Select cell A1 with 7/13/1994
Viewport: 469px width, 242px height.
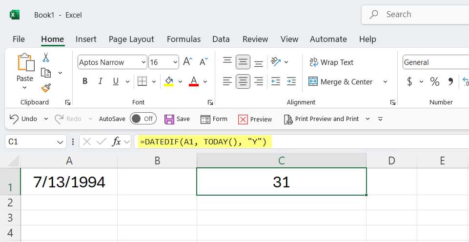(69, 181)
